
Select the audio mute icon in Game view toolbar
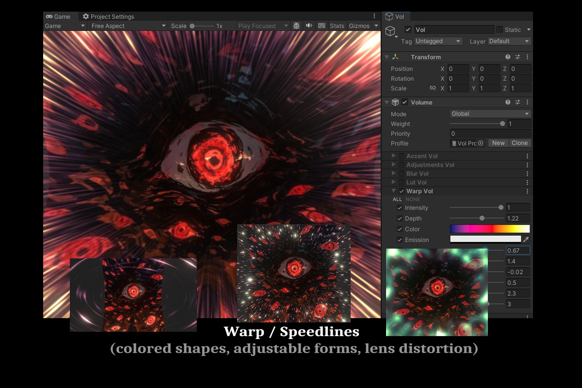point(309,26)
